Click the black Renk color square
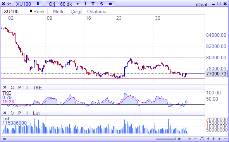This screenshot has width=229, height=142. (x=31, y=11)
